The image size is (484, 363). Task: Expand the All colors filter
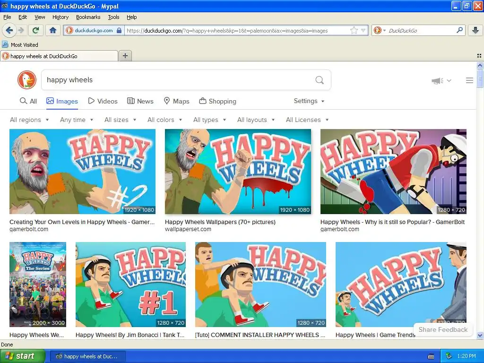pyautogui.click(x=165, y=120)
